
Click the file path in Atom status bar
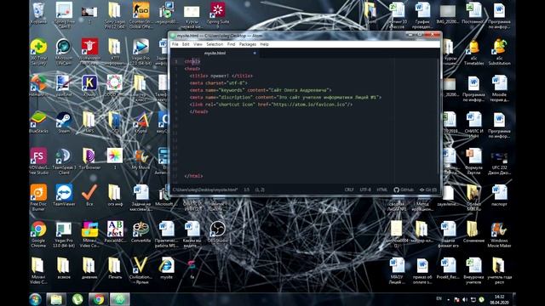coord(205,190)
